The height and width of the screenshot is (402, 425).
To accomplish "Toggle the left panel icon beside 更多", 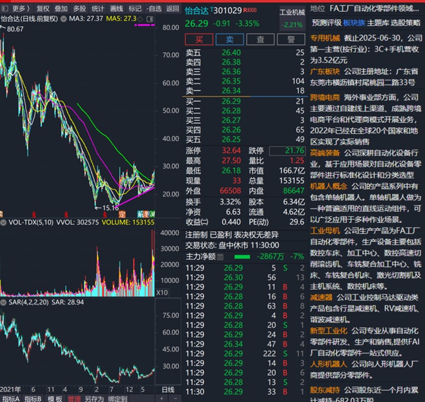I will click(x=4, y=9).
